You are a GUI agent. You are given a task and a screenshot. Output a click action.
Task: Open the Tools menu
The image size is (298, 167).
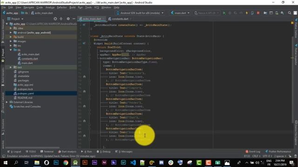(88, 7)
